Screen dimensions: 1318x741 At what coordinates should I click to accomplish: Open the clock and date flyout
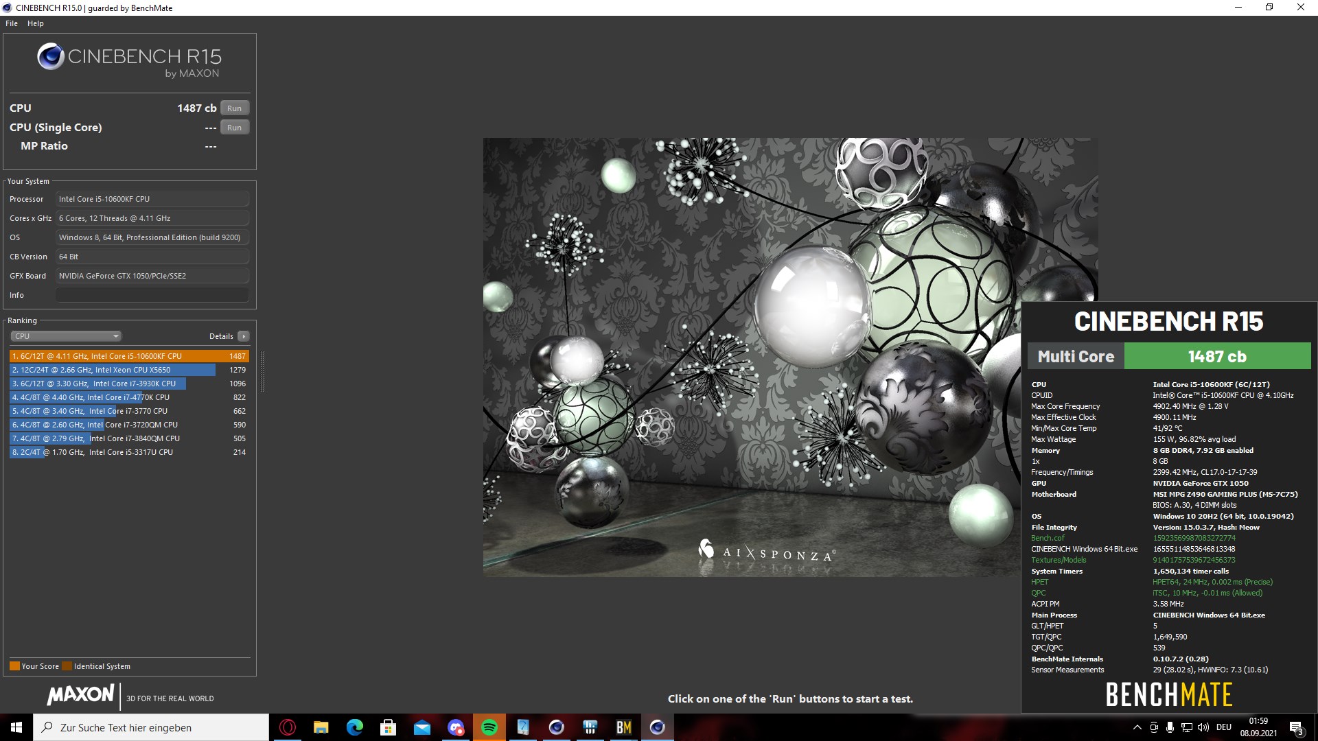pyautogui.click(x=1258, y=727)
